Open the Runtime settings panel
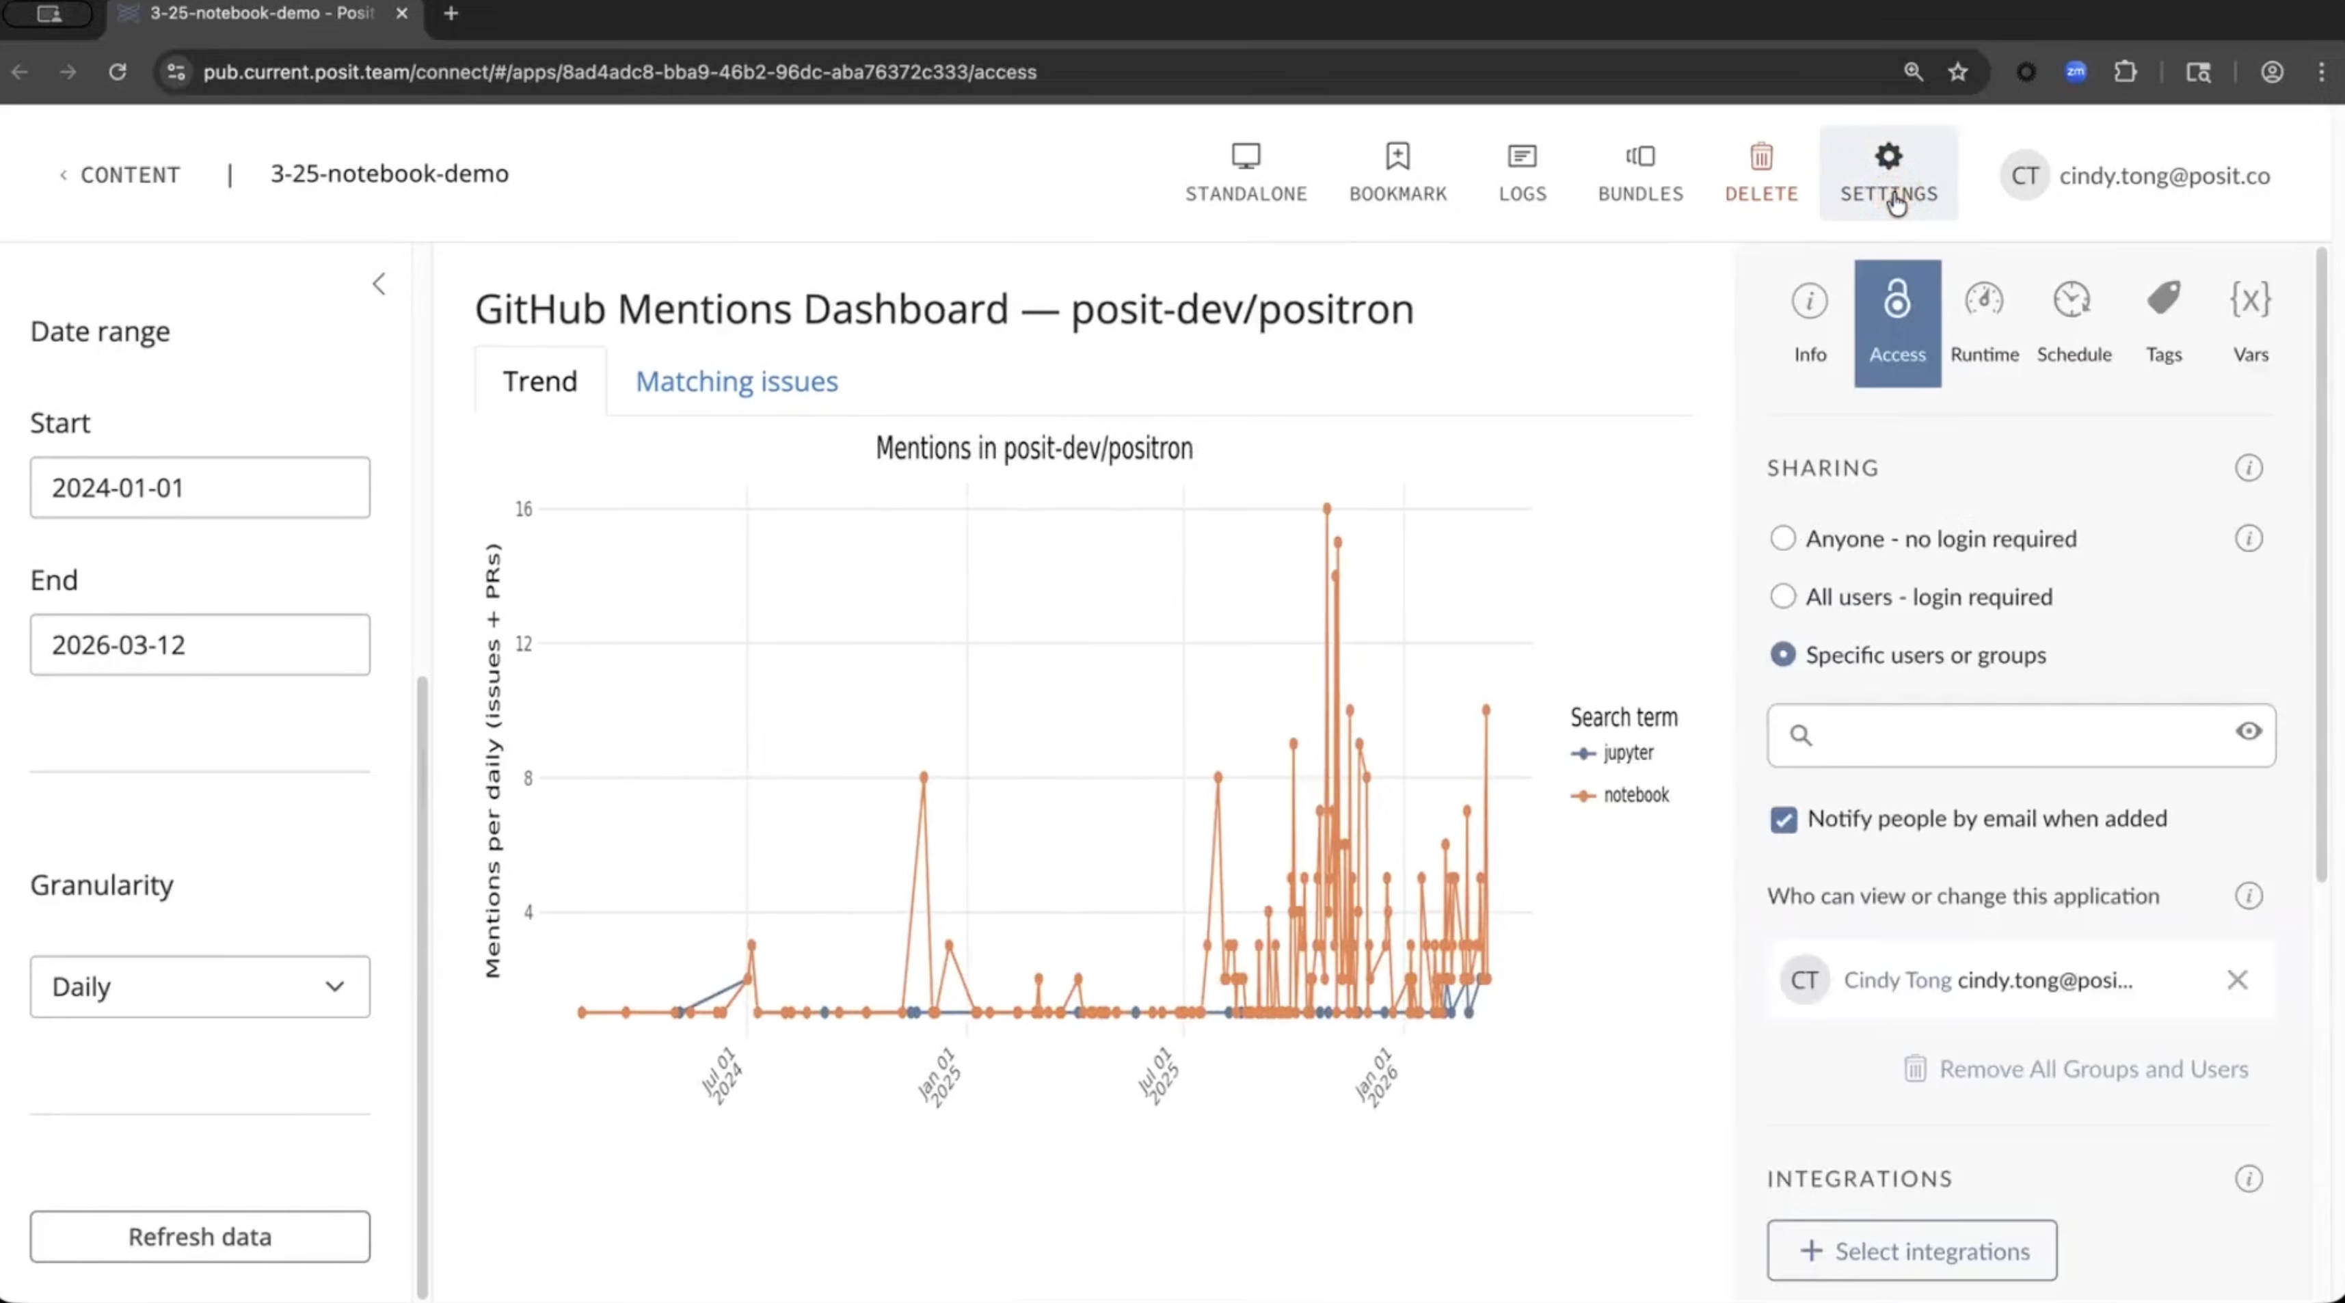2345x1303 pixels. (1983, 323)
